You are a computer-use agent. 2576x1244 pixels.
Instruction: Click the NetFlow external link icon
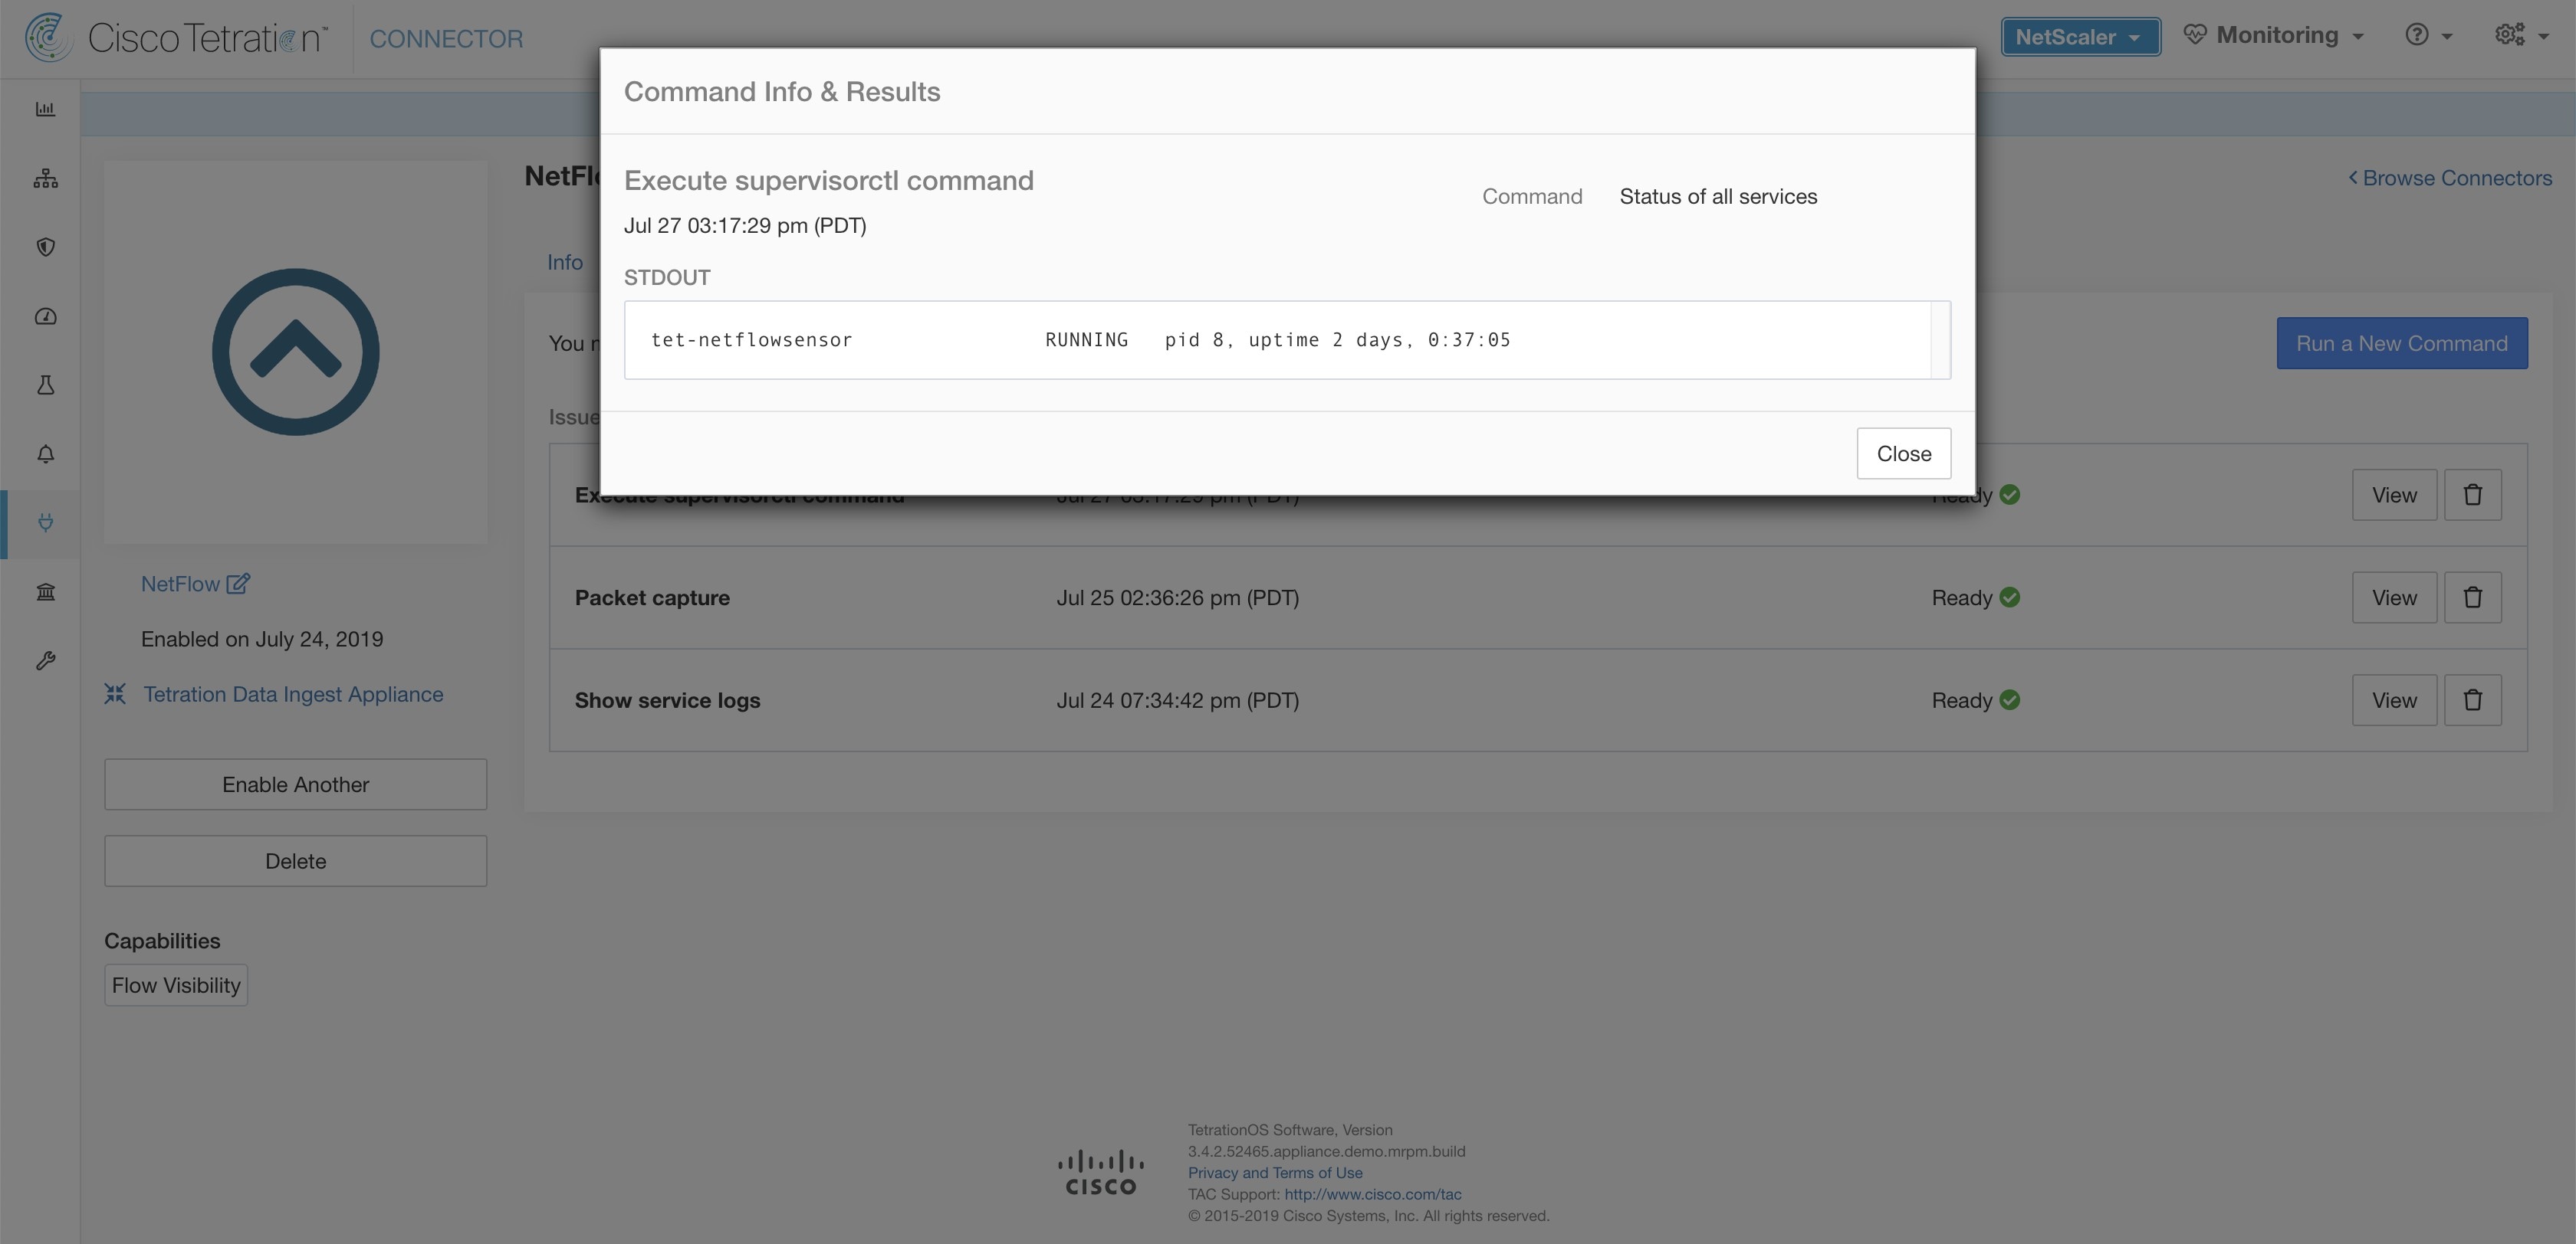237,583
